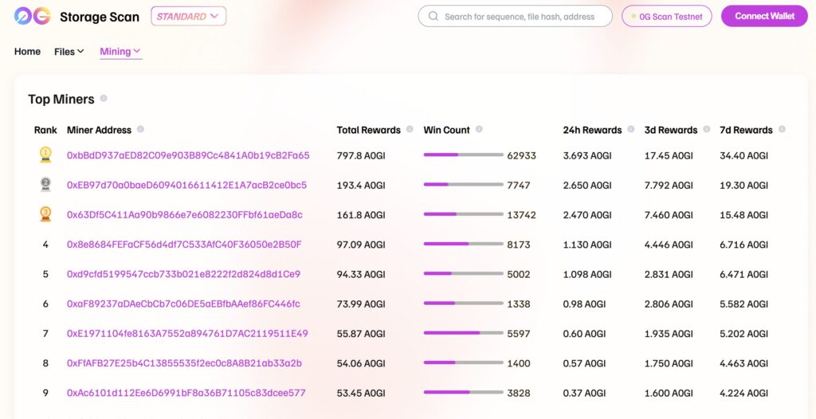816x419 pixels.
Task: Click the Miner Address column header
Action: coord(99,130)
